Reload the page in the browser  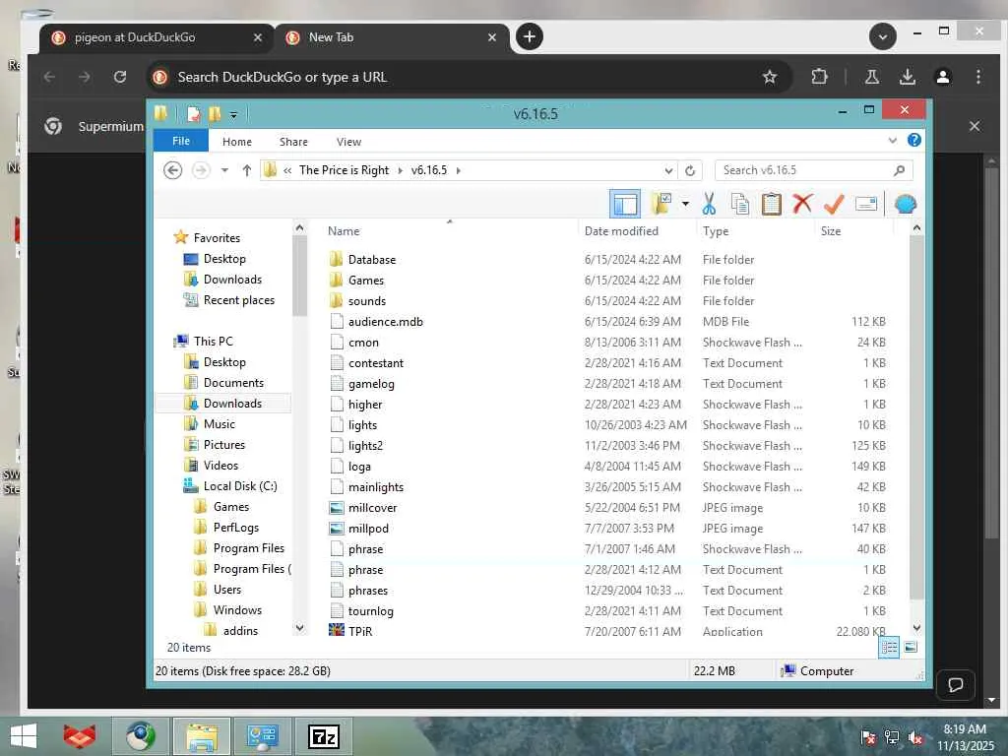[x=120, y=77]
